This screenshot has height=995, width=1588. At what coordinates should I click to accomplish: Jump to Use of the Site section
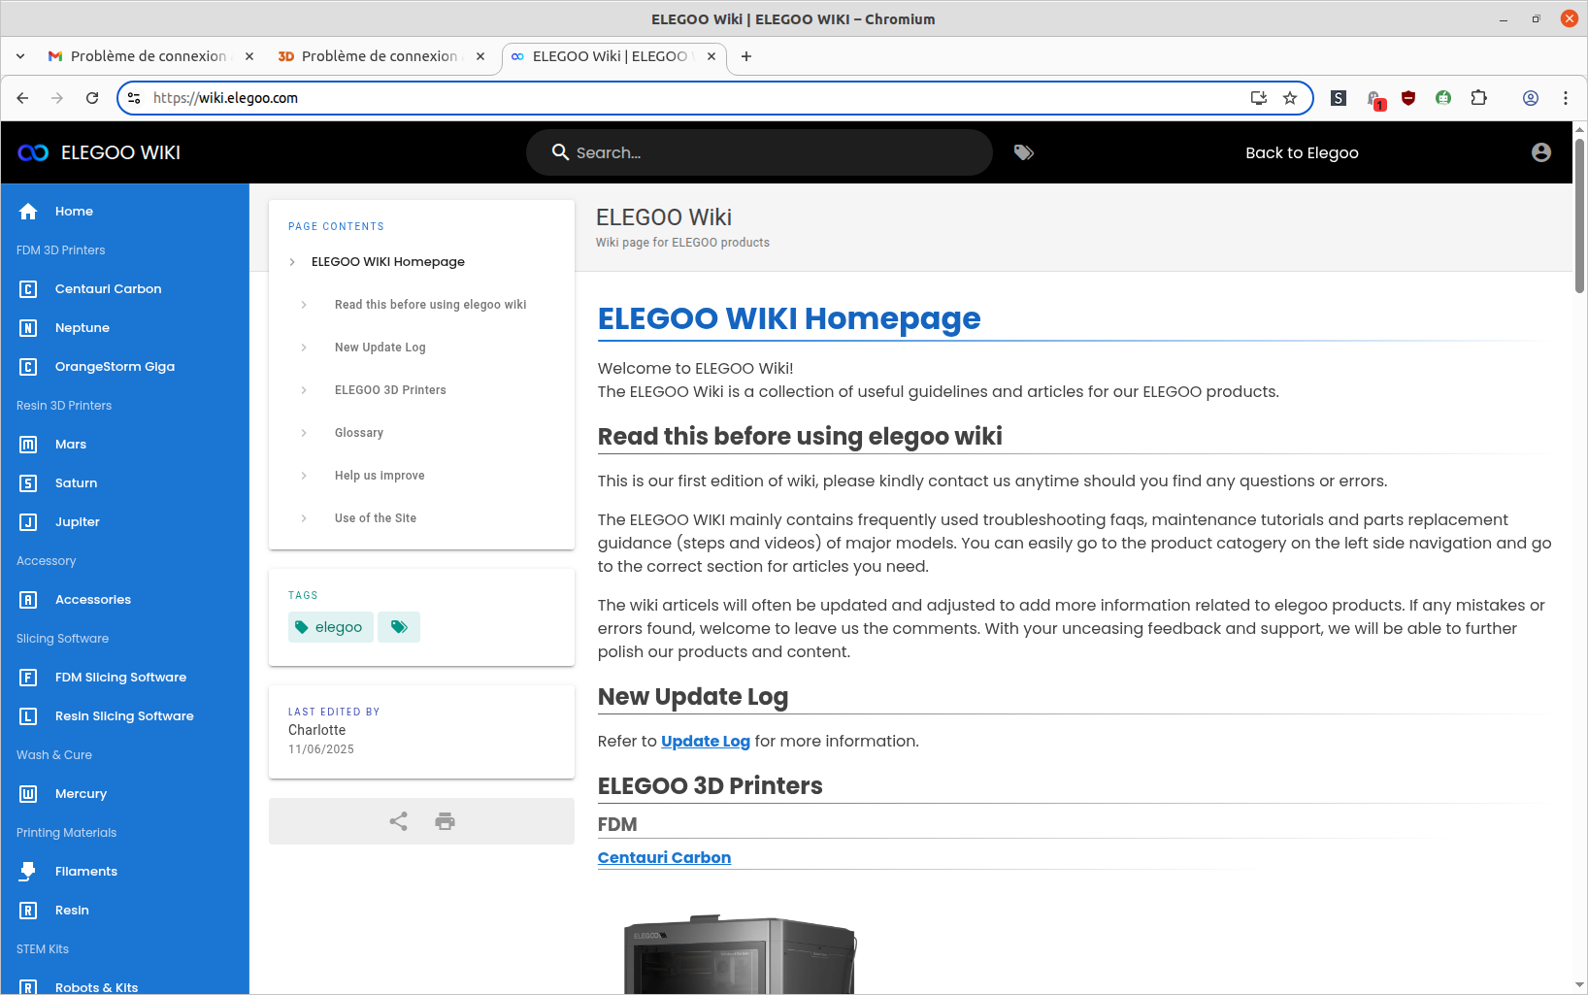coord(376,518)
